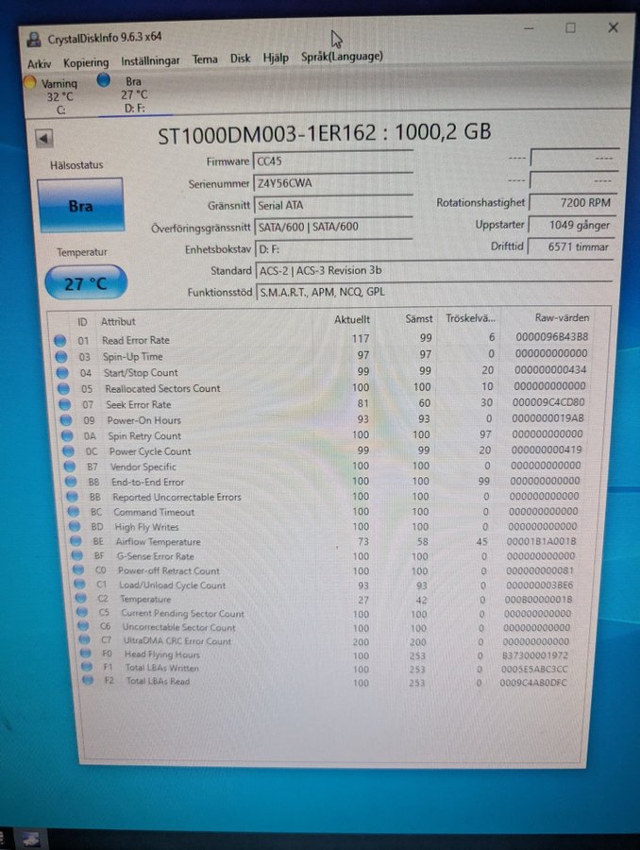Click the taskbar app icon at bottom
This screenshot has height=850, width=640.
31,840
